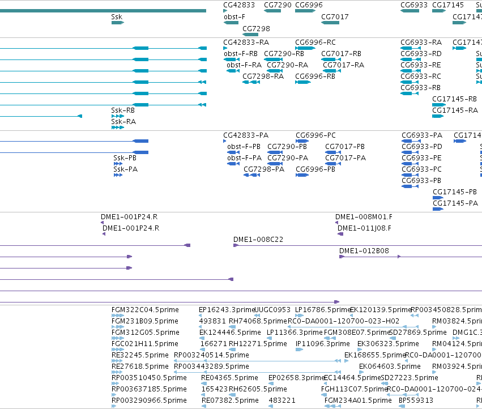Click transcript CG7298-RA

[x=263, y=76]
